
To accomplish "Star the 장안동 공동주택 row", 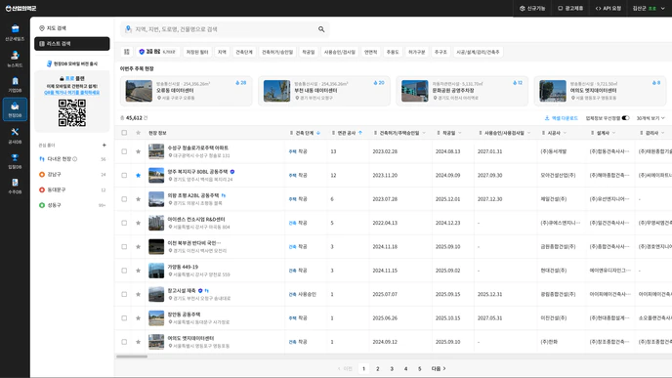I will [138, 318].
